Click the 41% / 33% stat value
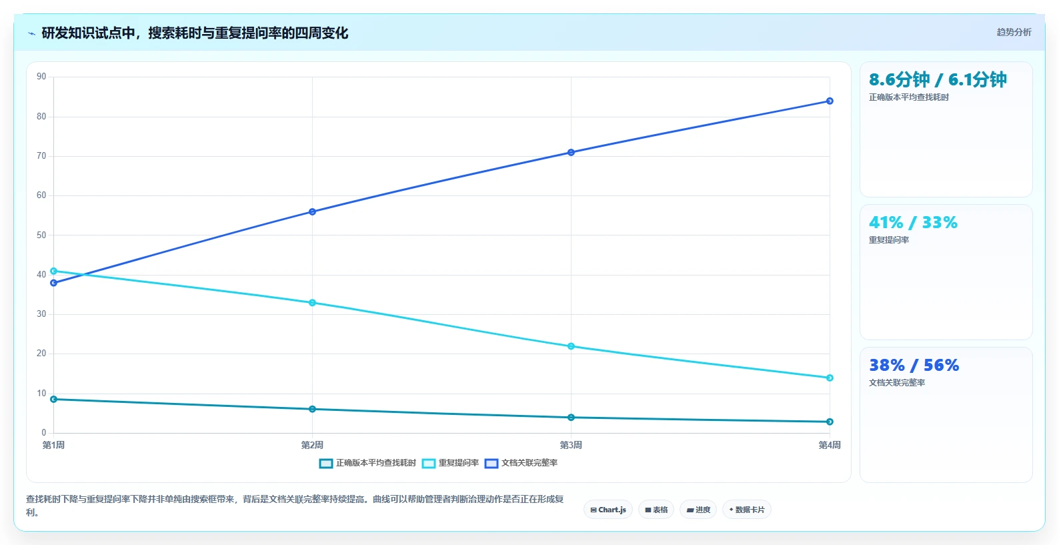 click(913, 222)
